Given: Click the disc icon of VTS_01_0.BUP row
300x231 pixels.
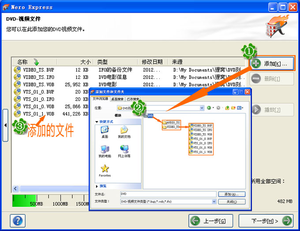Looking at the screenshot, I should (17, 92).
